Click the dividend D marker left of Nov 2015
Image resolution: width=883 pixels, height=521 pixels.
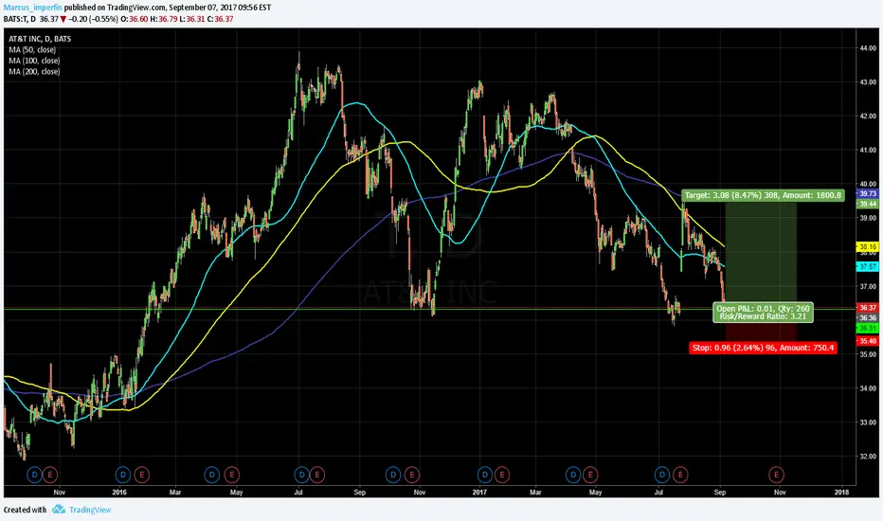[x=34, y=475]
